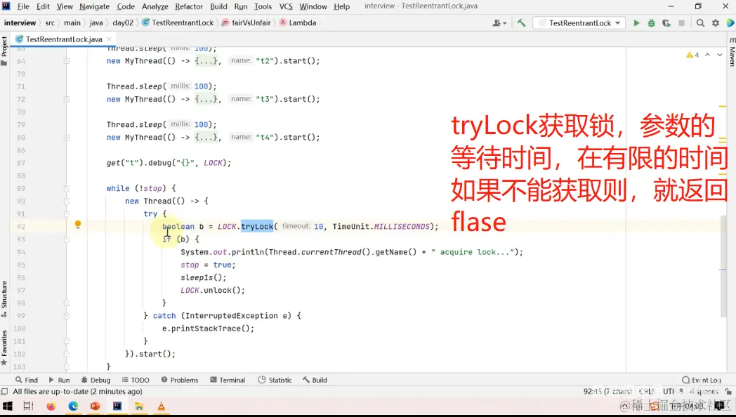The height and width of the screenshot is (417, 736).
Task: Open the Tools menu
Action: pos(263,6)
